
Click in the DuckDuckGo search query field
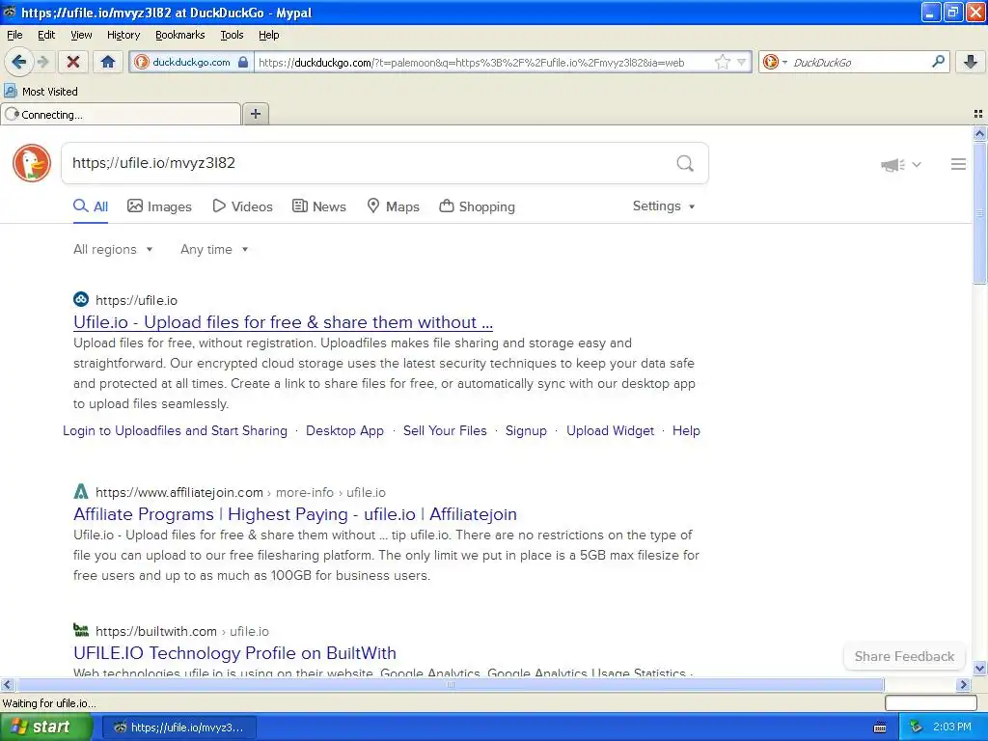(x=366, y=163)
